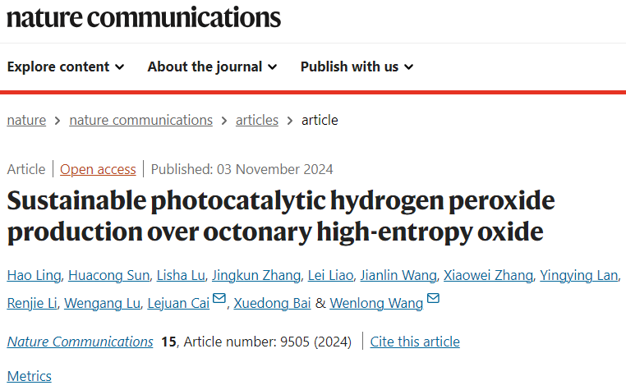Expand the Publish with us chevron
The width and height of the screenshot is (626, 390).
click(x=409, y=67)
